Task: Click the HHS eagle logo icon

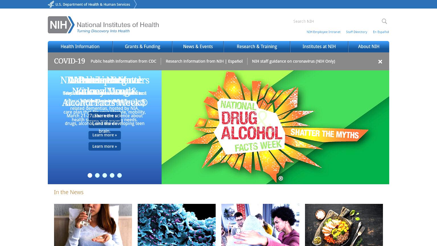Action: (51, 4)
